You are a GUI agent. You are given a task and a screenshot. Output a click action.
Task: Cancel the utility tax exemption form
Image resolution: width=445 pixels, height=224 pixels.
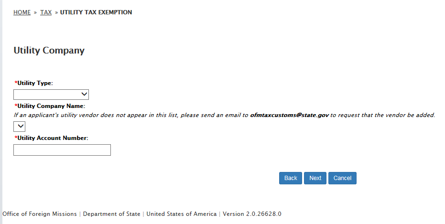coord(342,178)
